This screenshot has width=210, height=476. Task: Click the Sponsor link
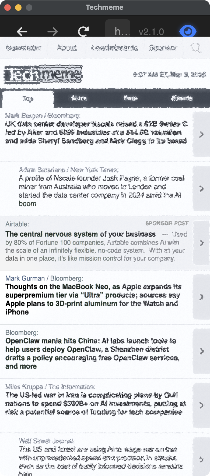point(163,48)
